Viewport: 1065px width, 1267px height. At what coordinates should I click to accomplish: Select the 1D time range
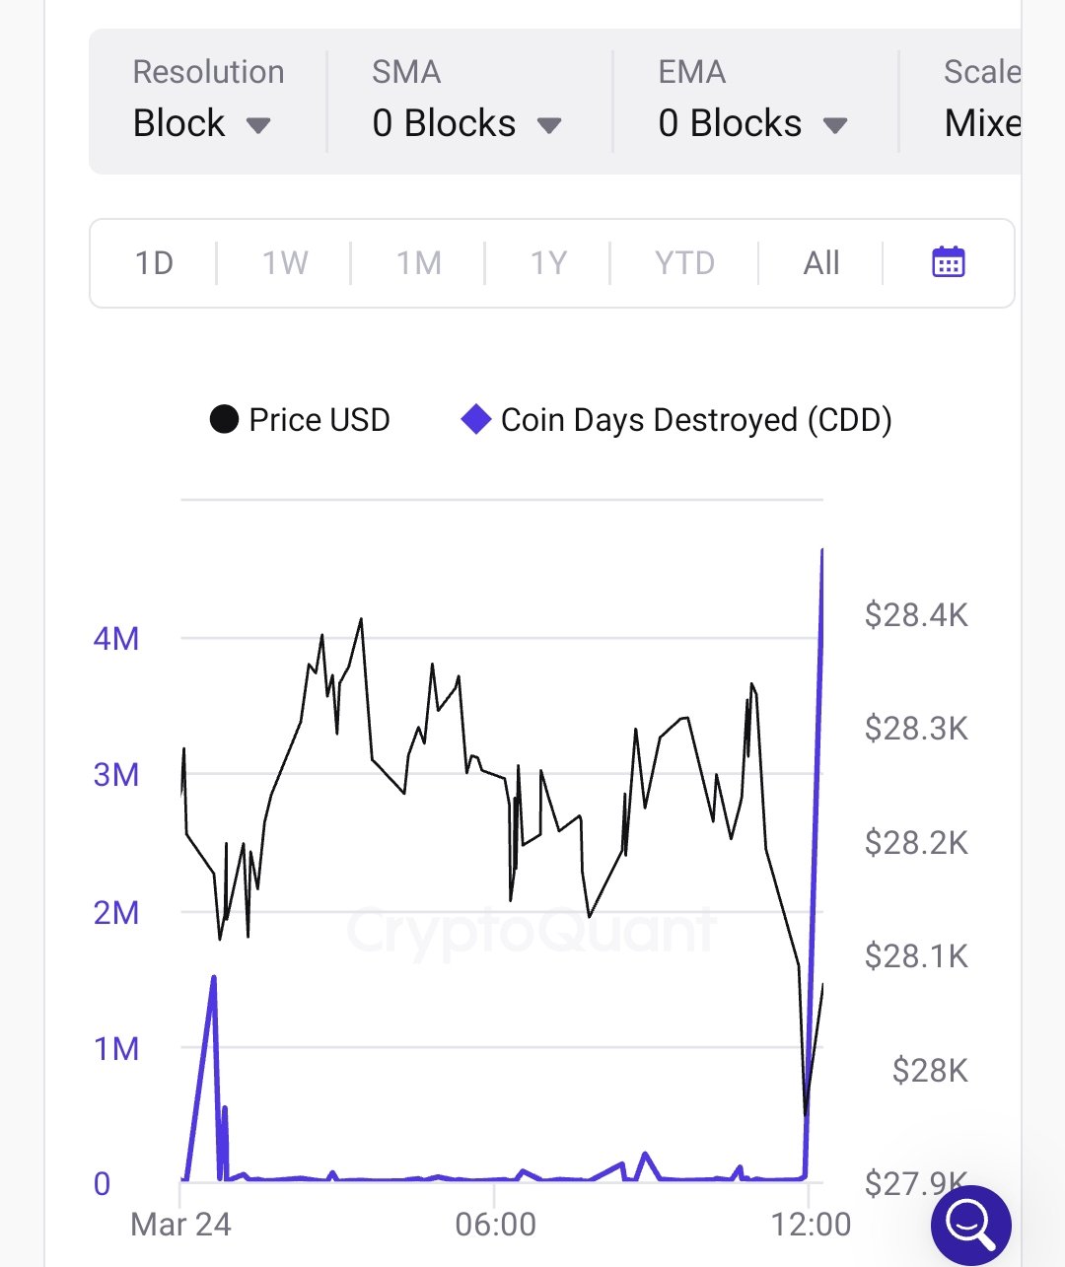[x=154, y=263]
